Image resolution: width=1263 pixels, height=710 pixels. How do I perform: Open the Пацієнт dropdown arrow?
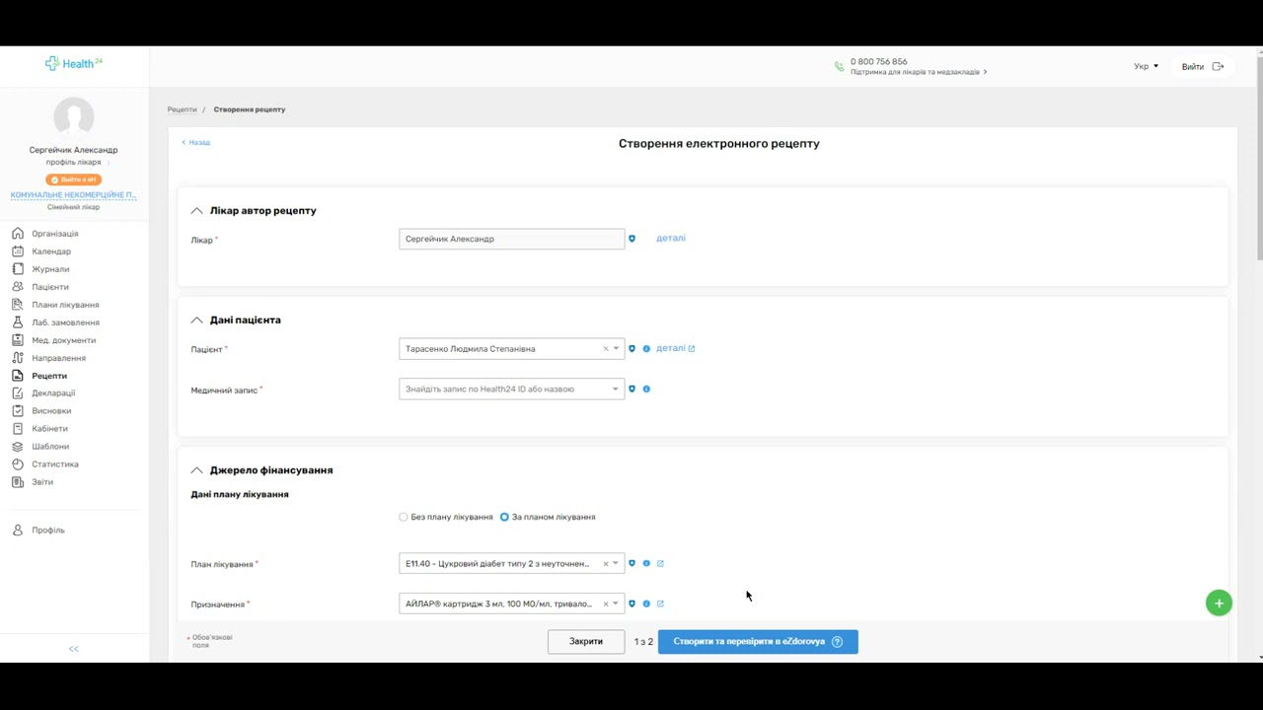click(616, 348)
